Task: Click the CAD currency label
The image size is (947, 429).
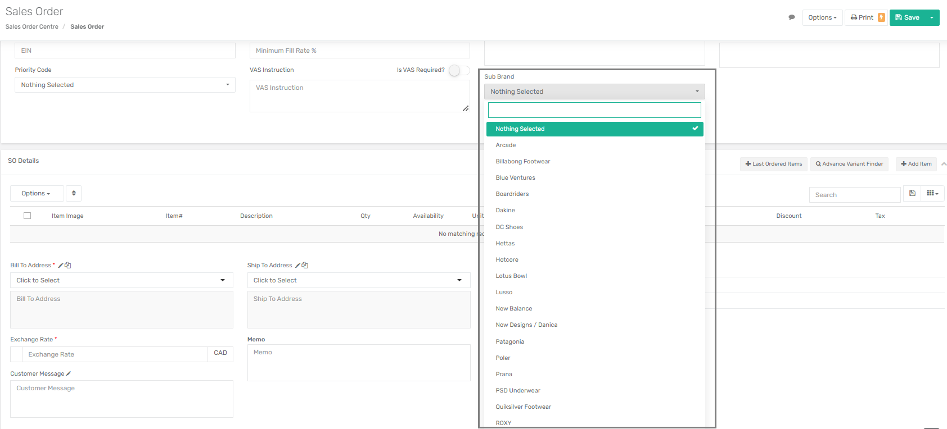Action: click(220, 353)
